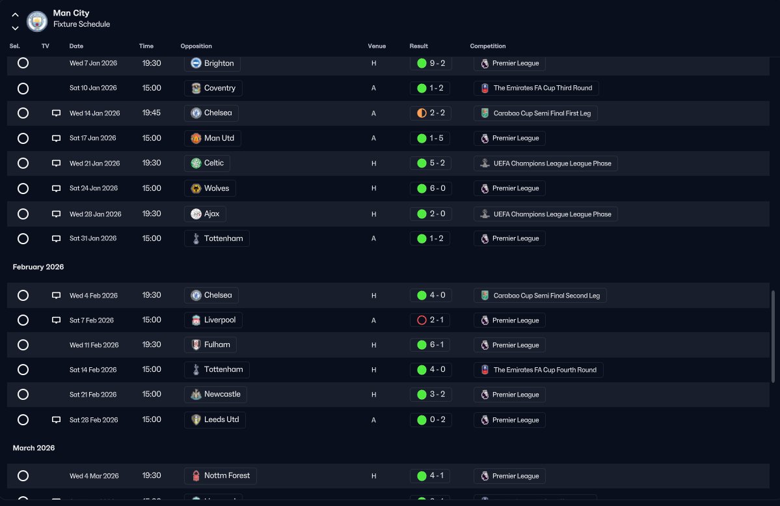This screenshot has height=506, width=780.
Task: Click the vertical scrollbar on the fixture list
Action: 773,337
